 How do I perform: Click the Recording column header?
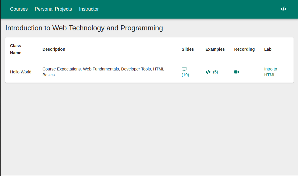(244, 49)
